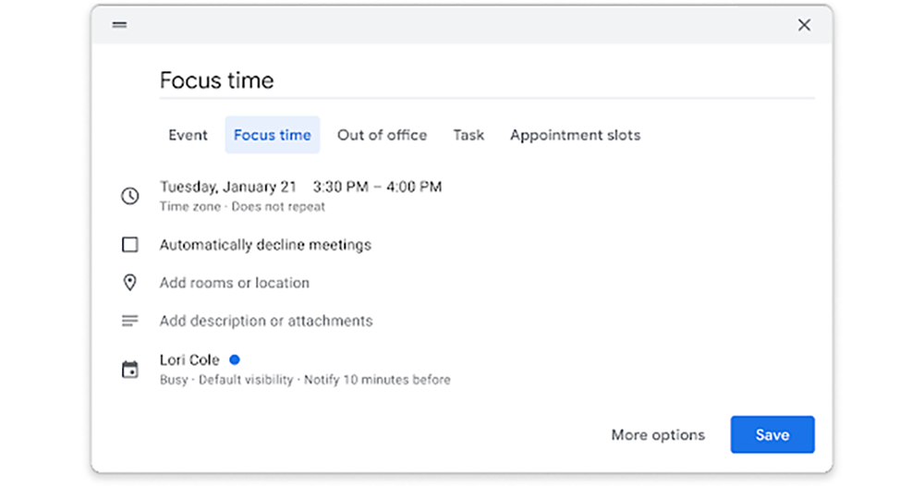
Task: Select the Lori Cole calendar name
Action: 189,359
